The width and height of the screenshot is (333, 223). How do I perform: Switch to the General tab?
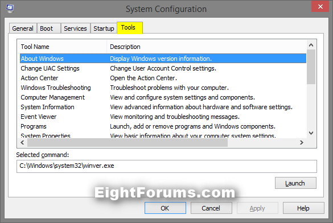23,28
